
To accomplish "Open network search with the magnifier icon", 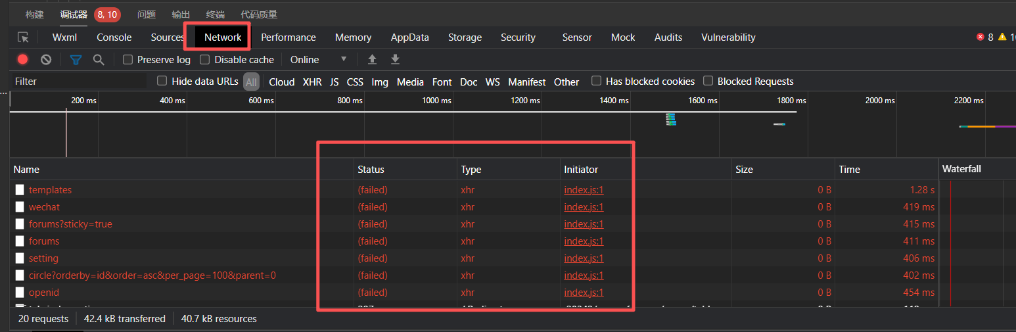I will [99, 60].
